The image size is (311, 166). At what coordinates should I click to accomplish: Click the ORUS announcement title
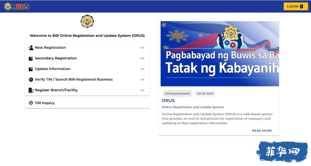tap(168, 100)
